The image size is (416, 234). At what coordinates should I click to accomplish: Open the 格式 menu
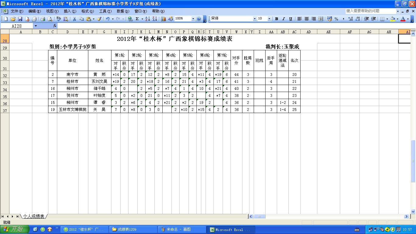[x=87, y=11]
